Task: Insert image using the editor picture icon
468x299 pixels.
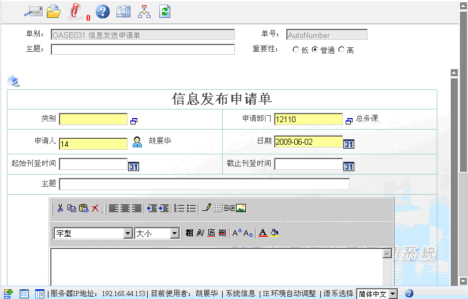Action: point(241,208)
